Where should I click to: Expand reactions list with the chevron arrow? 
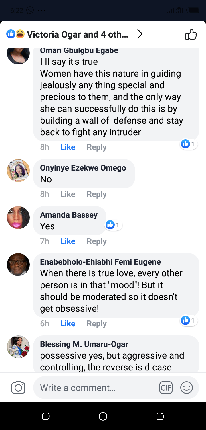pyautogui.click(x=140, y=34)
